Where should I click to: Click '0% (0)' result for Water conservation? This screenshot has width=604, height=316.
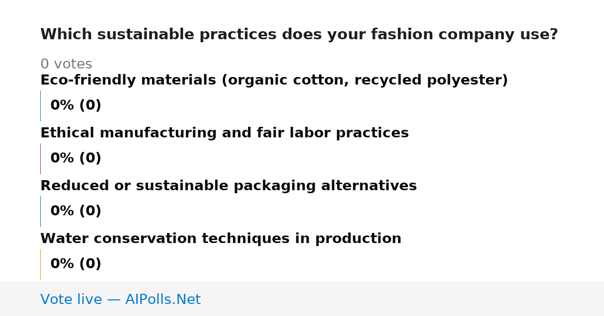click(75, 264)
